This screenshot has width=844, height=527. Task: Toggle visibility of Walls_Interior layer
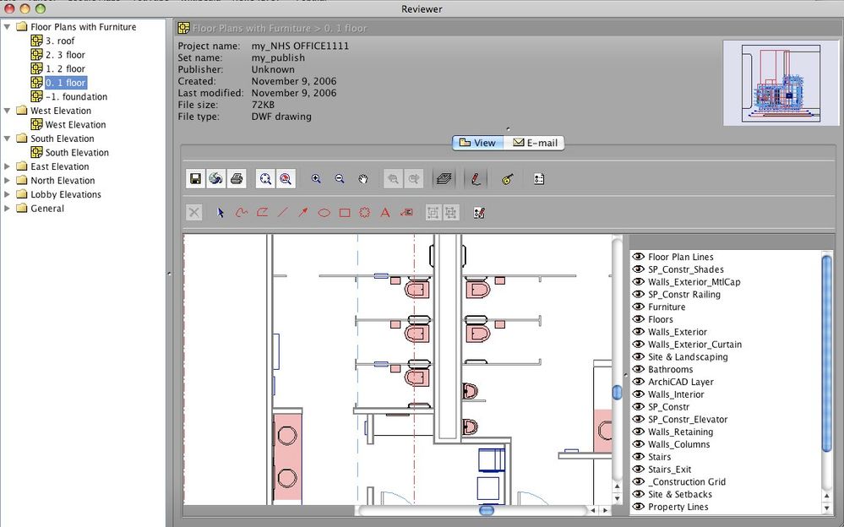click(x=639, y=394)
